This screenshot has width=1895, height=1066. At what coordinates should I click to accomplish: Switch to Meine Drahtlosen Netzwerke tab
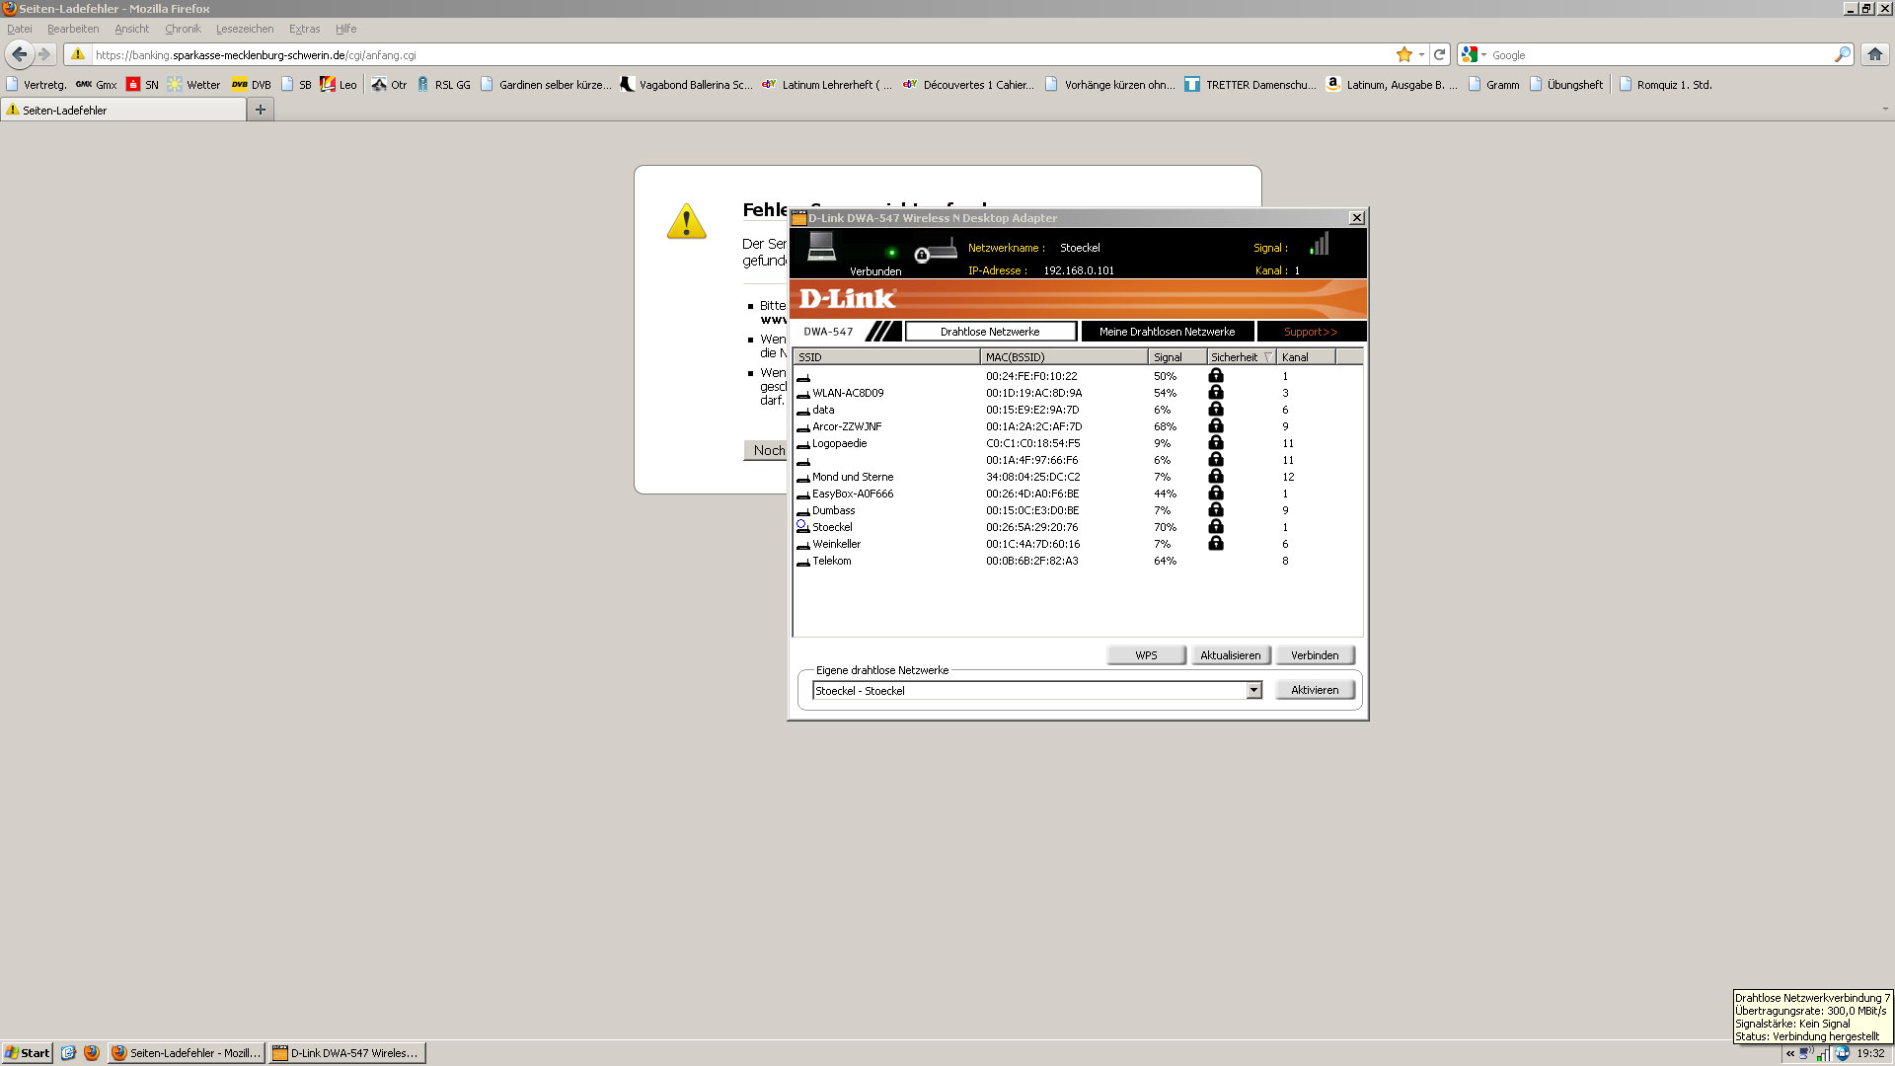click(1167, 332)
